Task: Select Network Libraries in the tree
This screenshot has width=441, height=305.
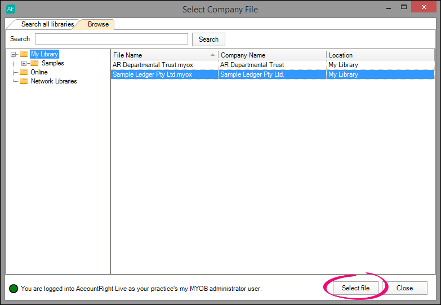Action: click(54, 82)
